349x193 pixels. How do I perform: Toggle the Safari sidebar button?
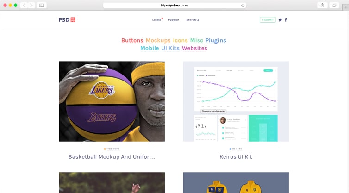coord(42,6)
